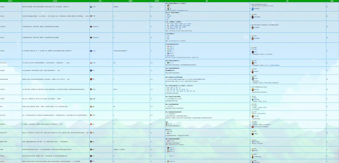Viewport: 339px width, 163px height.
Task: Click Caroline's portrait icon in the first row
Action: pos(91,7)
